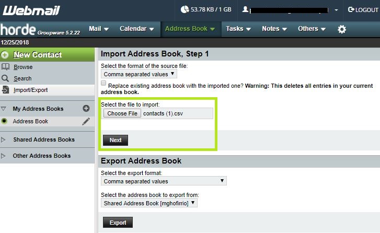
Task: Open the Mail menu
Action: click(99, 29)
